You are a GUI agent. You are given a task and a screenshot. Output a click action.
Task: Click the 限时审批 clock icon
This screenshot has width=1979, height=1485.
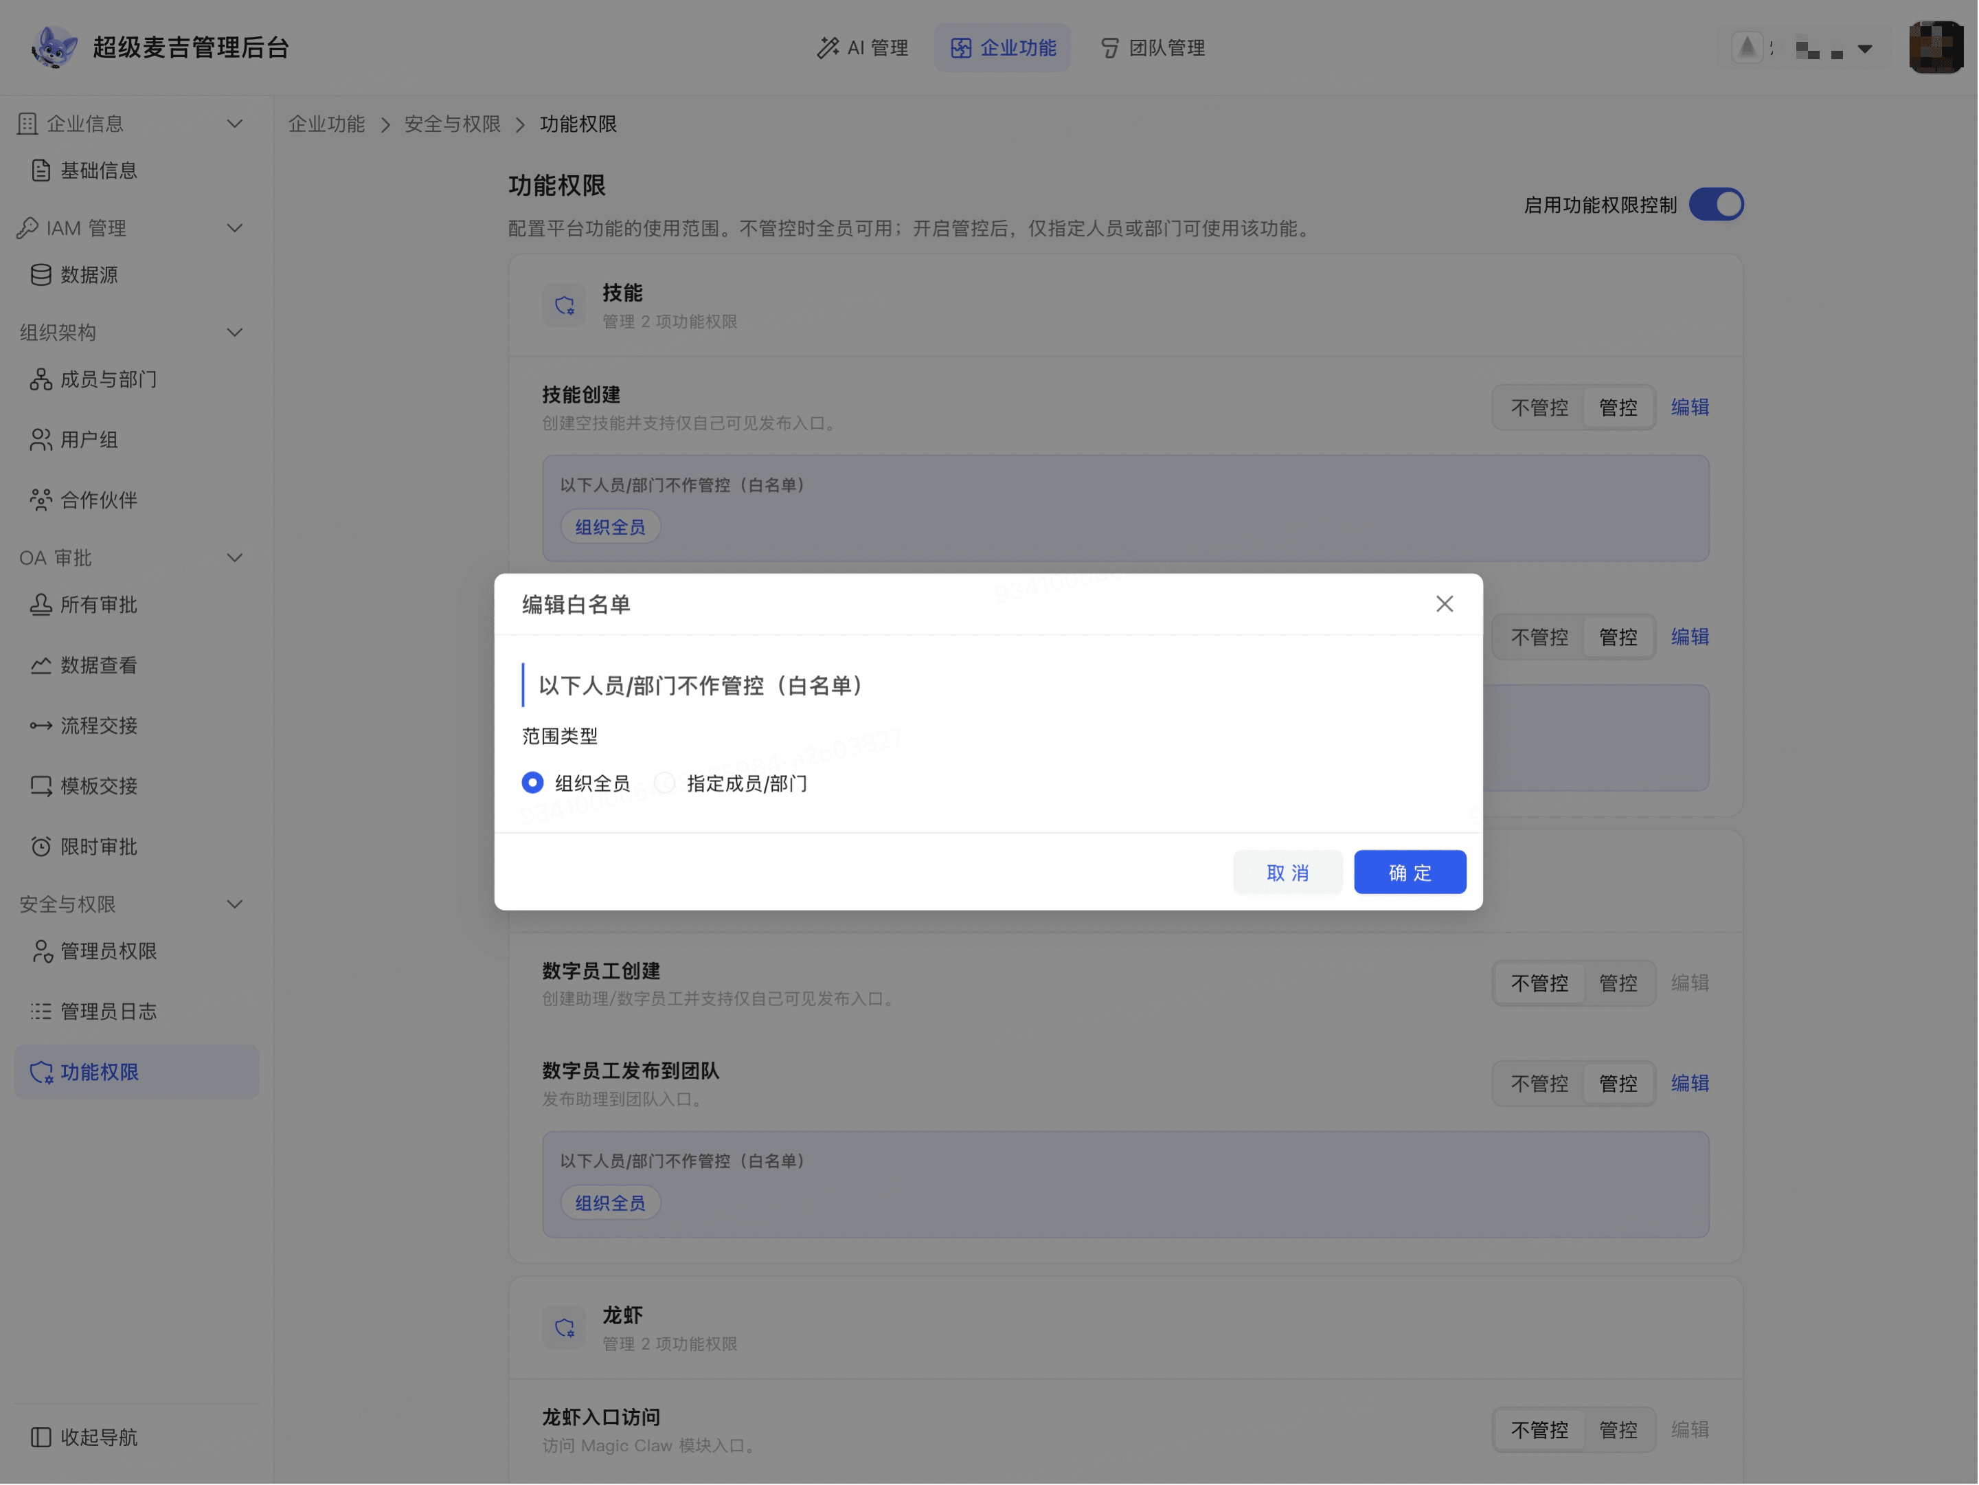click(41, 847)
